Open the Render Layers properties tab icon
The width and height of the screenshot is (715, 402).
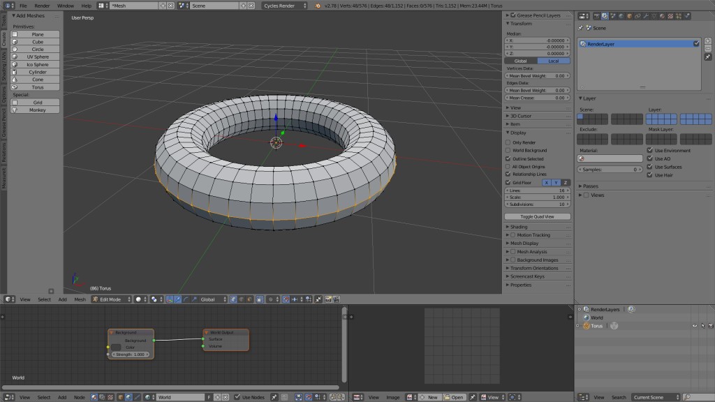click(x=605, y=15)
